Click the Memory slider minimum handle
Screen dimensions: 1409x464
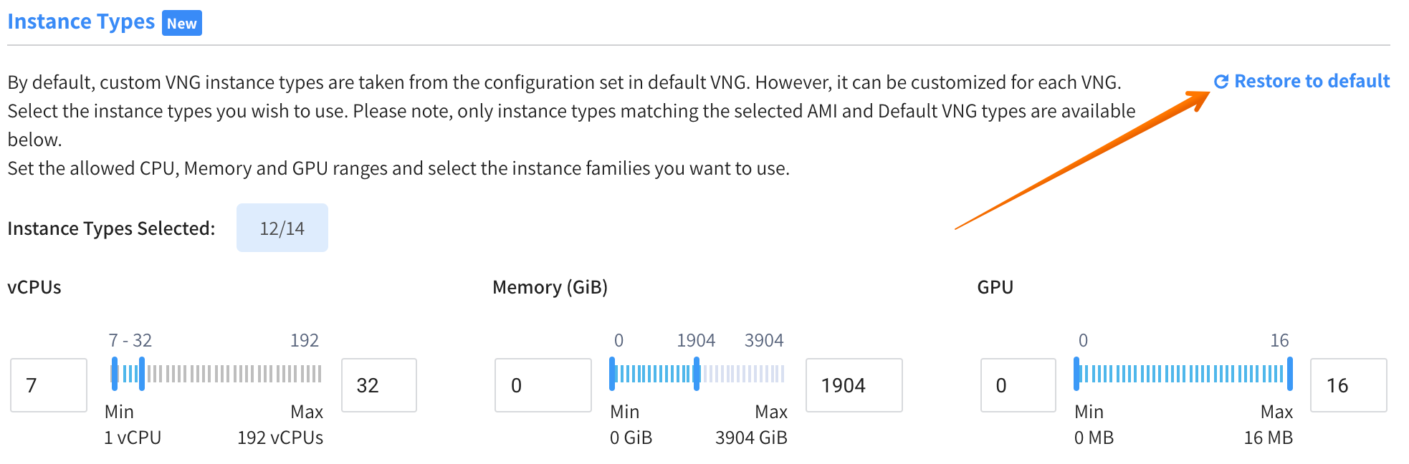(x=612, y=374)
